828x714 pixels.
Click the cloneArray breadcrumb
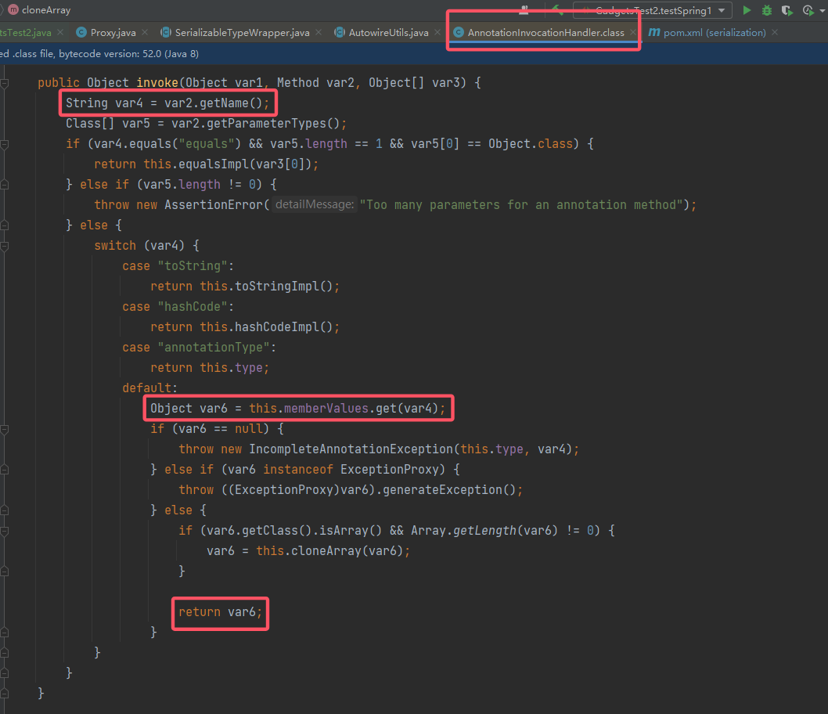pyautogui.click(x=40, y=10)
